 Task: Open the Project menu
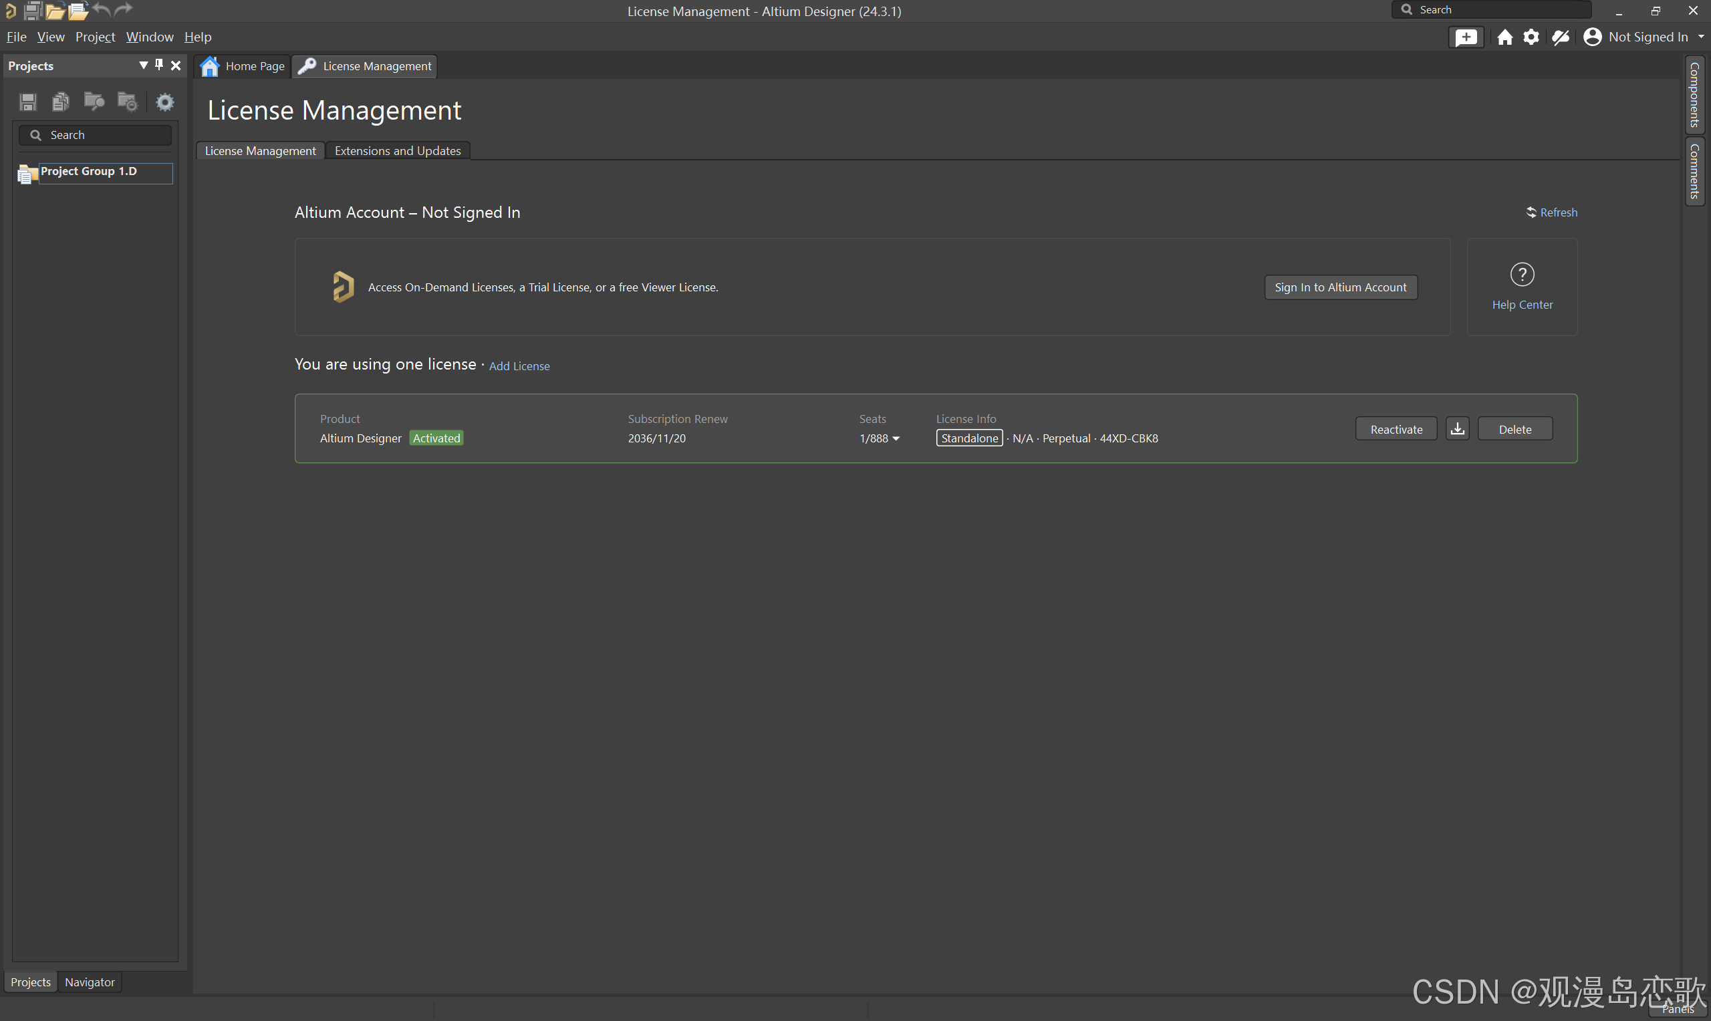point(95,37)
